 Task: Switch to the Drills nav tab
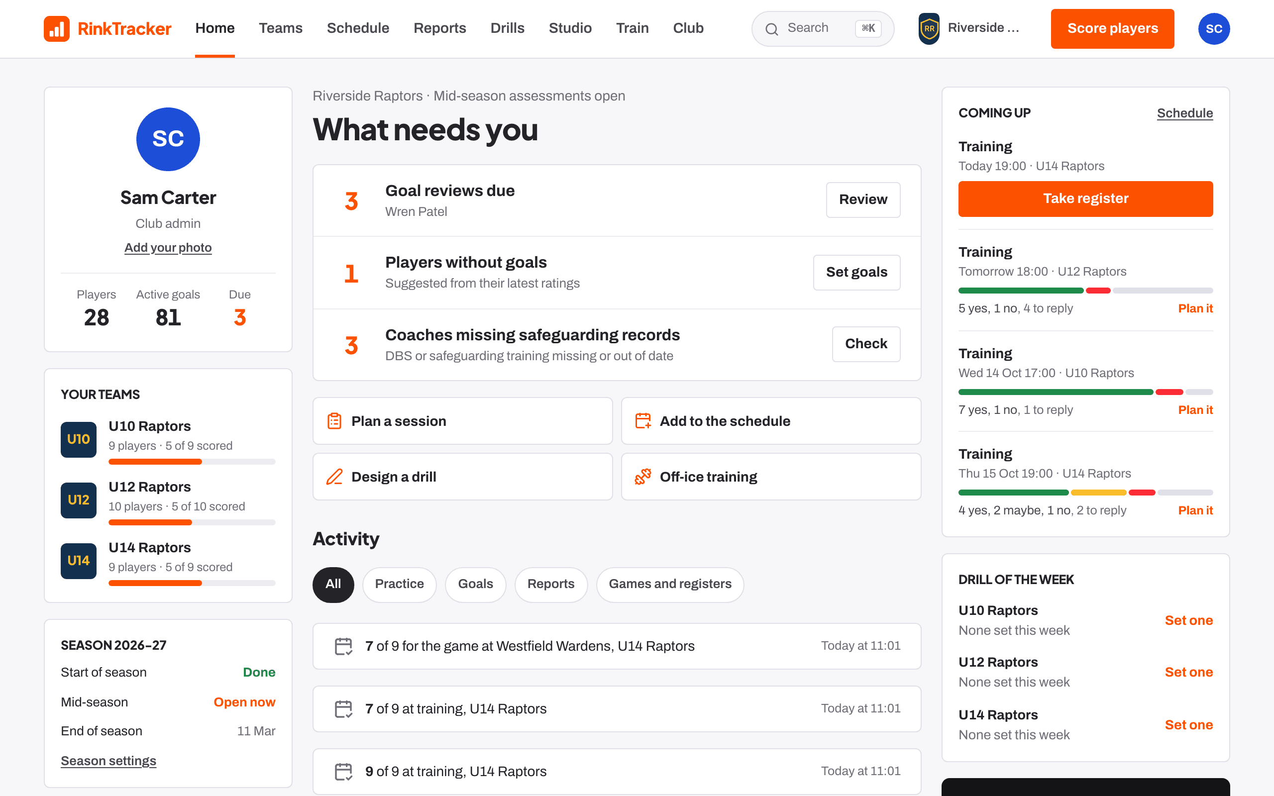click(x=507, y=28)
